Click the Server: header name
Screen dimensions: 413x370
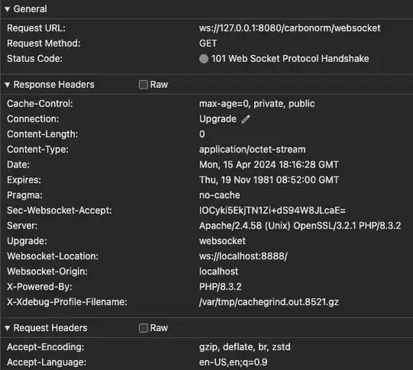click(x=22, y=226)
